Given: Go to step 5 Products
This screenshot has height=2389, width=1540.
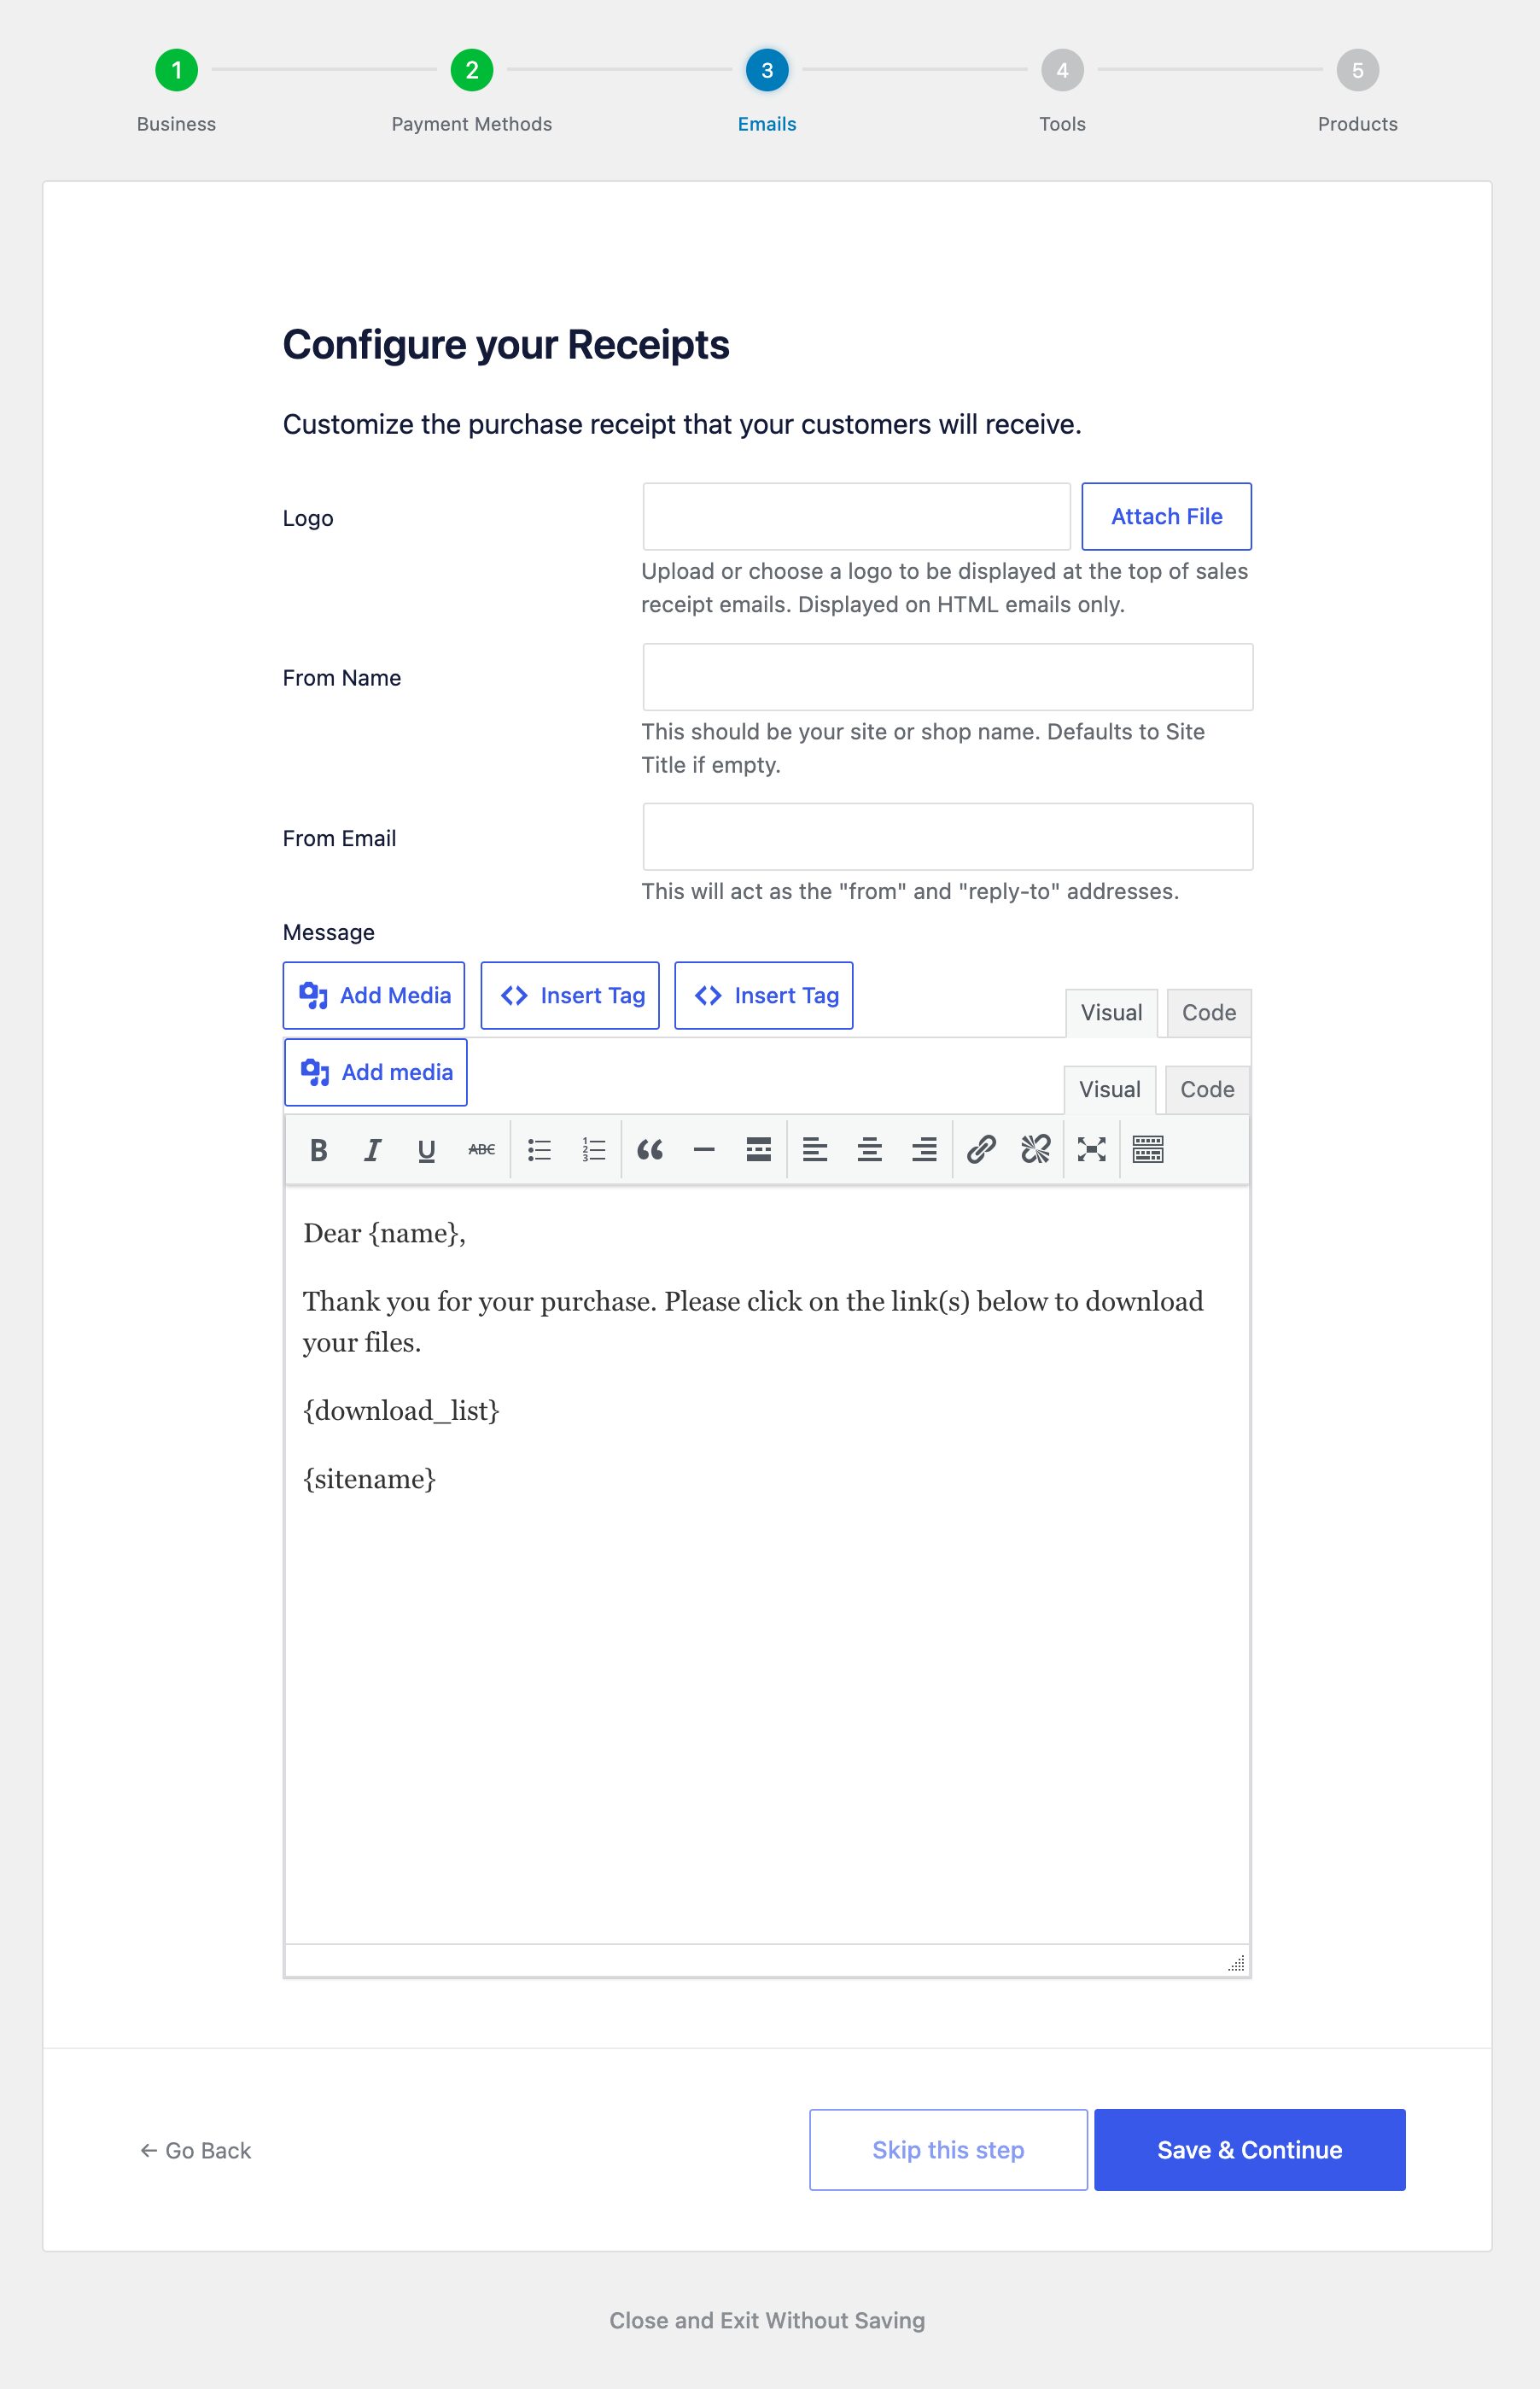Looking at the screenshot, I should 1358,70.
